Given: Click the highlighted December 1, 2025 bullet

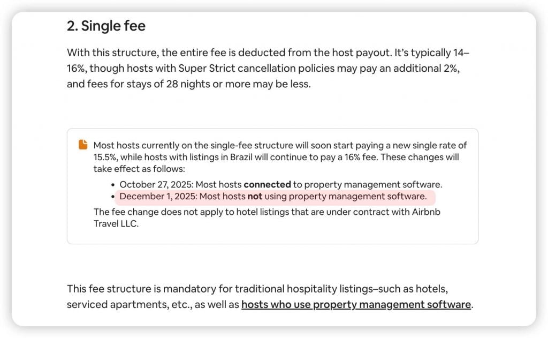Looking at the screenshot, I should (273, 196).
